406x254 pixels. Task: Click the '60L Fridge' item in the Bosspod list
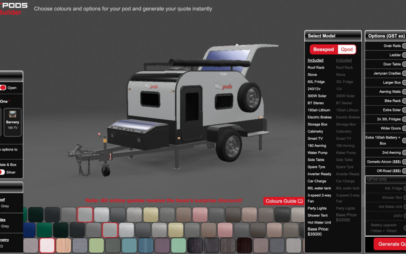pos(316,82)
